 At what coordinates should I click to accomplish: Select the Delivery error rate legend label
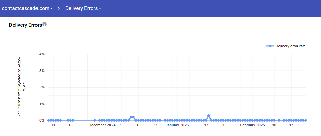(x=291, y=46)
